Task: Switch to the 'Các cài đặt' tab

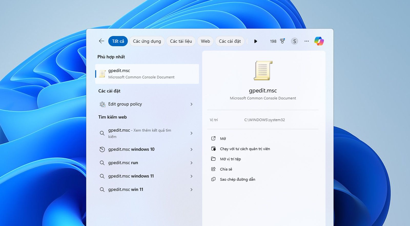Action: coord(230,41)
